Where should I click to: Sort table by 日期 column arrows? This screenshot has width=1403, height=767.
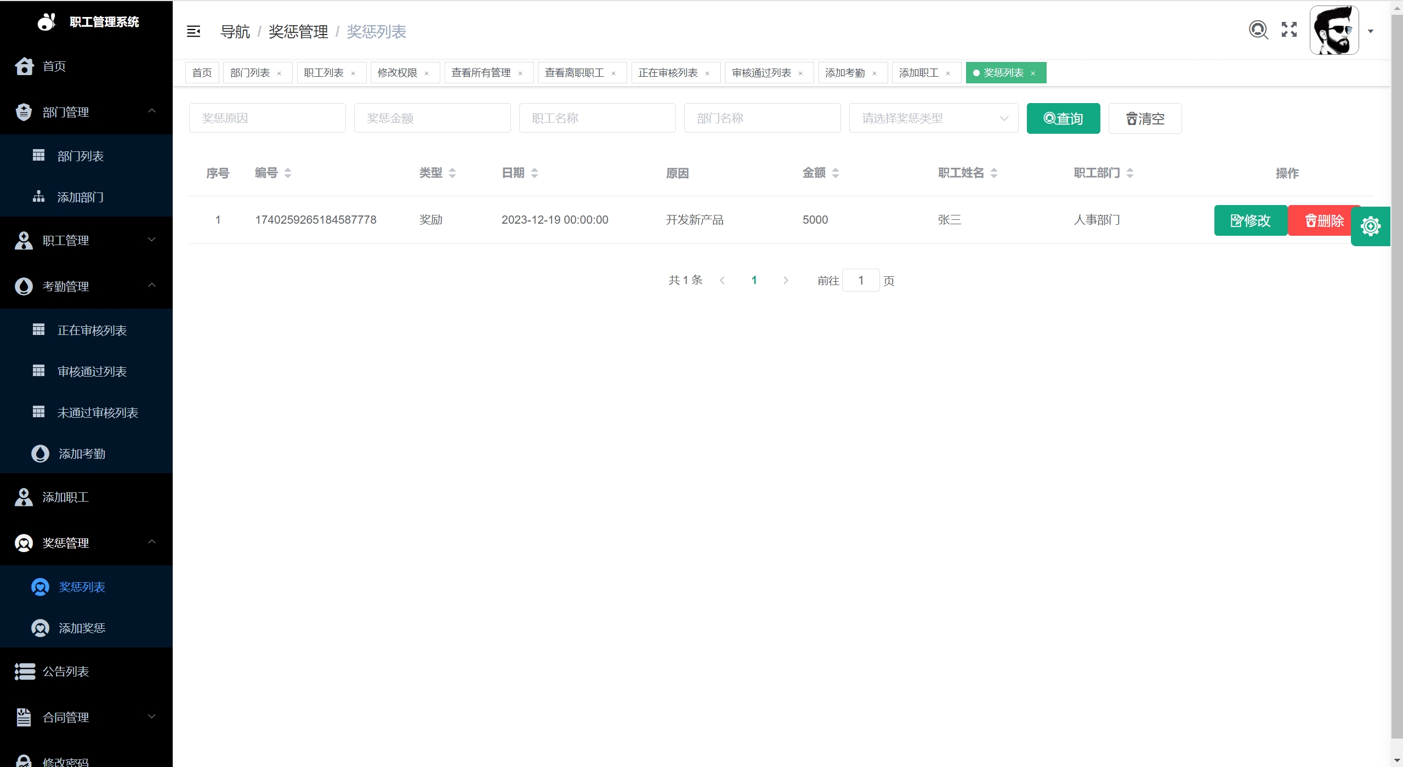[535, 173]
